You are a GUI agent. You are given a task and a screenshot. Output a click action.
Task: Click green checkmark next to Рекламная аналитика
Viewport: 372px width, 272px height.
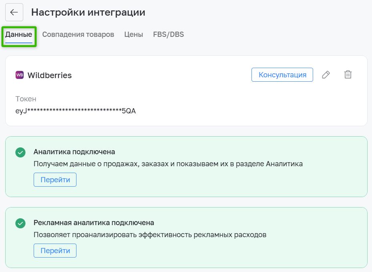click(20, 224)
